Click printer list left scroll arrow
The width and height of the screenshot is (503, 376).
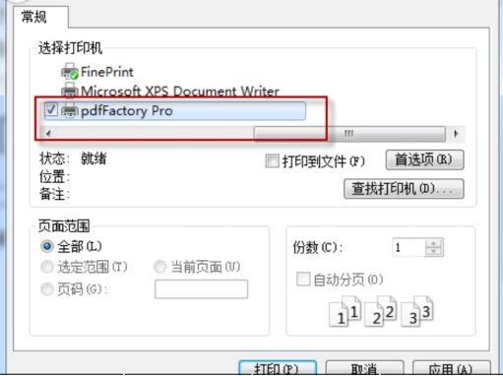pyautogui.click(x=49, y=134)
